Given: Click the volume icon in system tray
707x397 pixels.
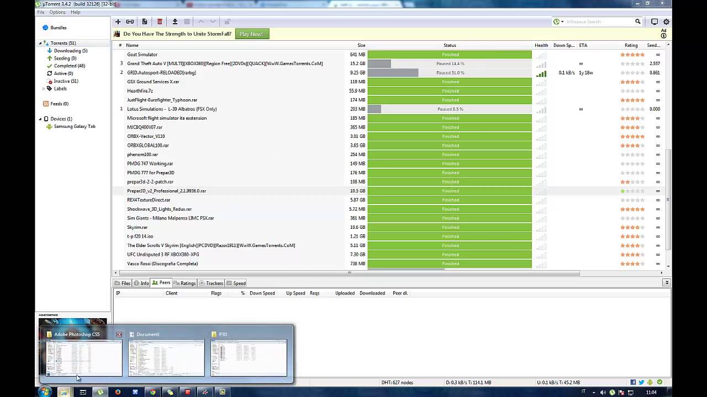Looking at the screenshot, I should coord(603,393).
